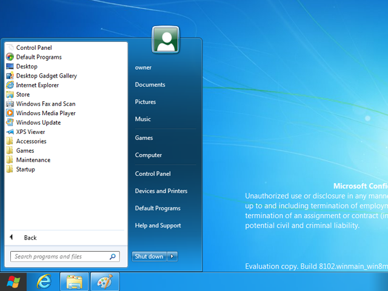Open Internet Explorer from the taskbar
This screenshot has height=291, width=388.
(x=44, y=282)
